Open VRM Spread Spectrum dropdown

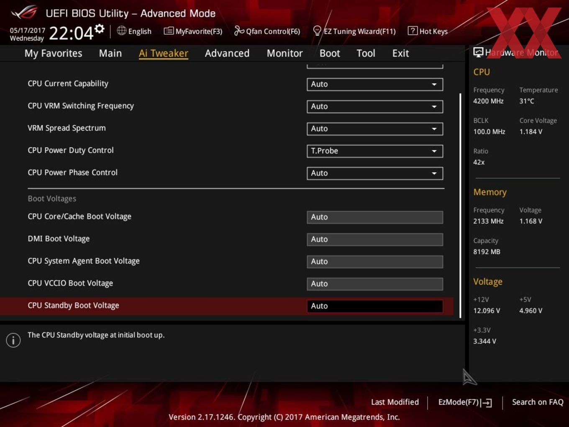coord(375,129)
